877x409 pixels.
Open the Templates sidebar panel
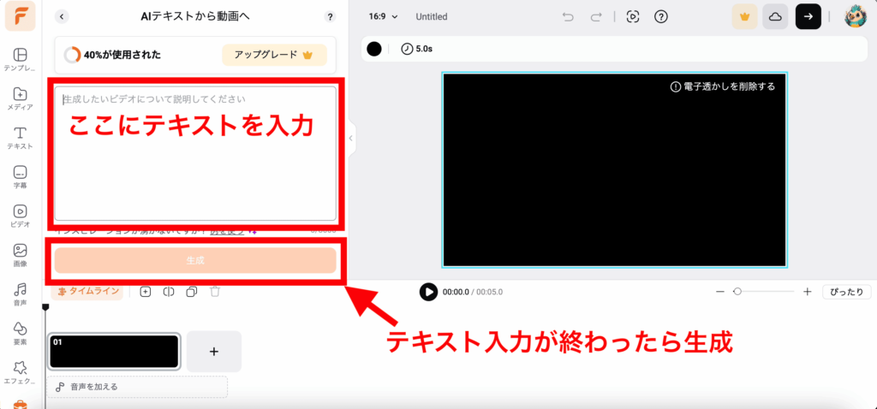[21, 60]
